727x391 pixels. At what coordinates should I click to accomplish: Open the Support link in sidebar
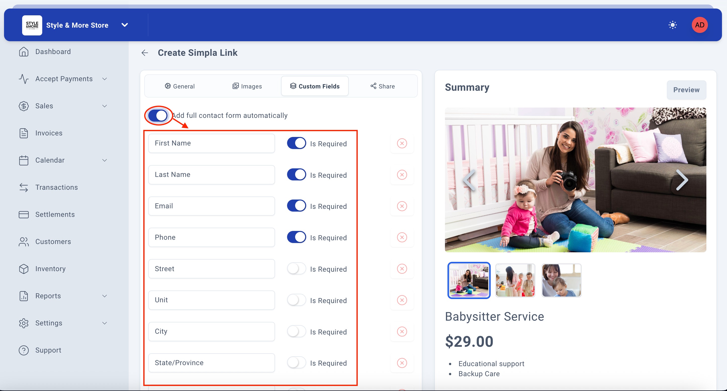[x=48, y=350]
